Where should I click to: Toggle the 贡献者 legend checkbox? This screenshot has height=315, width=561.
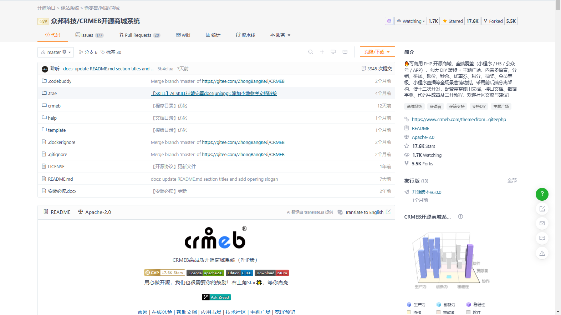(x=439, y=312)
